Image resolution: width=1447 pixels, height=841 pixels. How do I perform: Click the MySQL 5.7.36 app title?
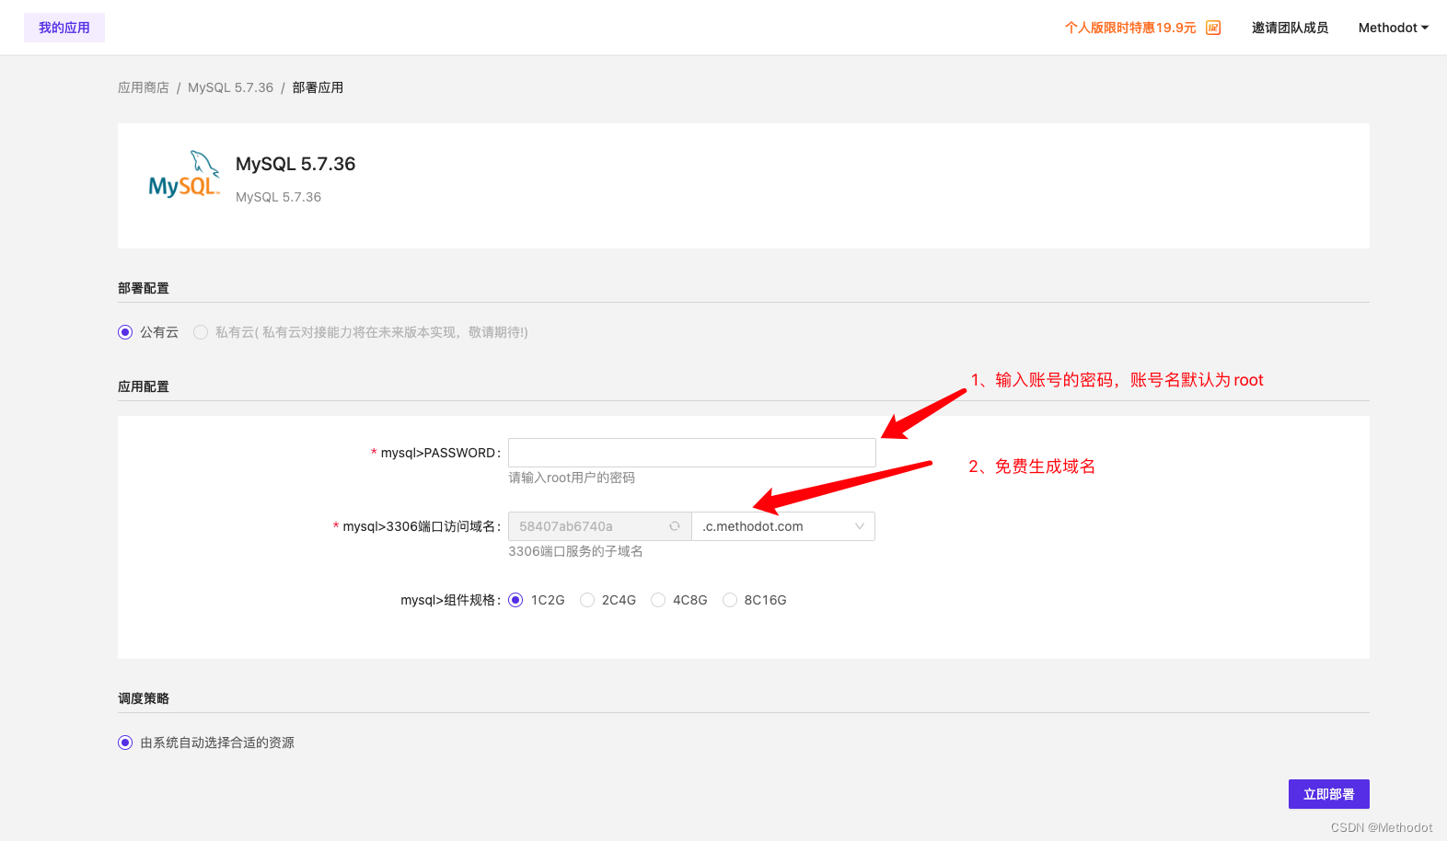[x=295, y=164]
